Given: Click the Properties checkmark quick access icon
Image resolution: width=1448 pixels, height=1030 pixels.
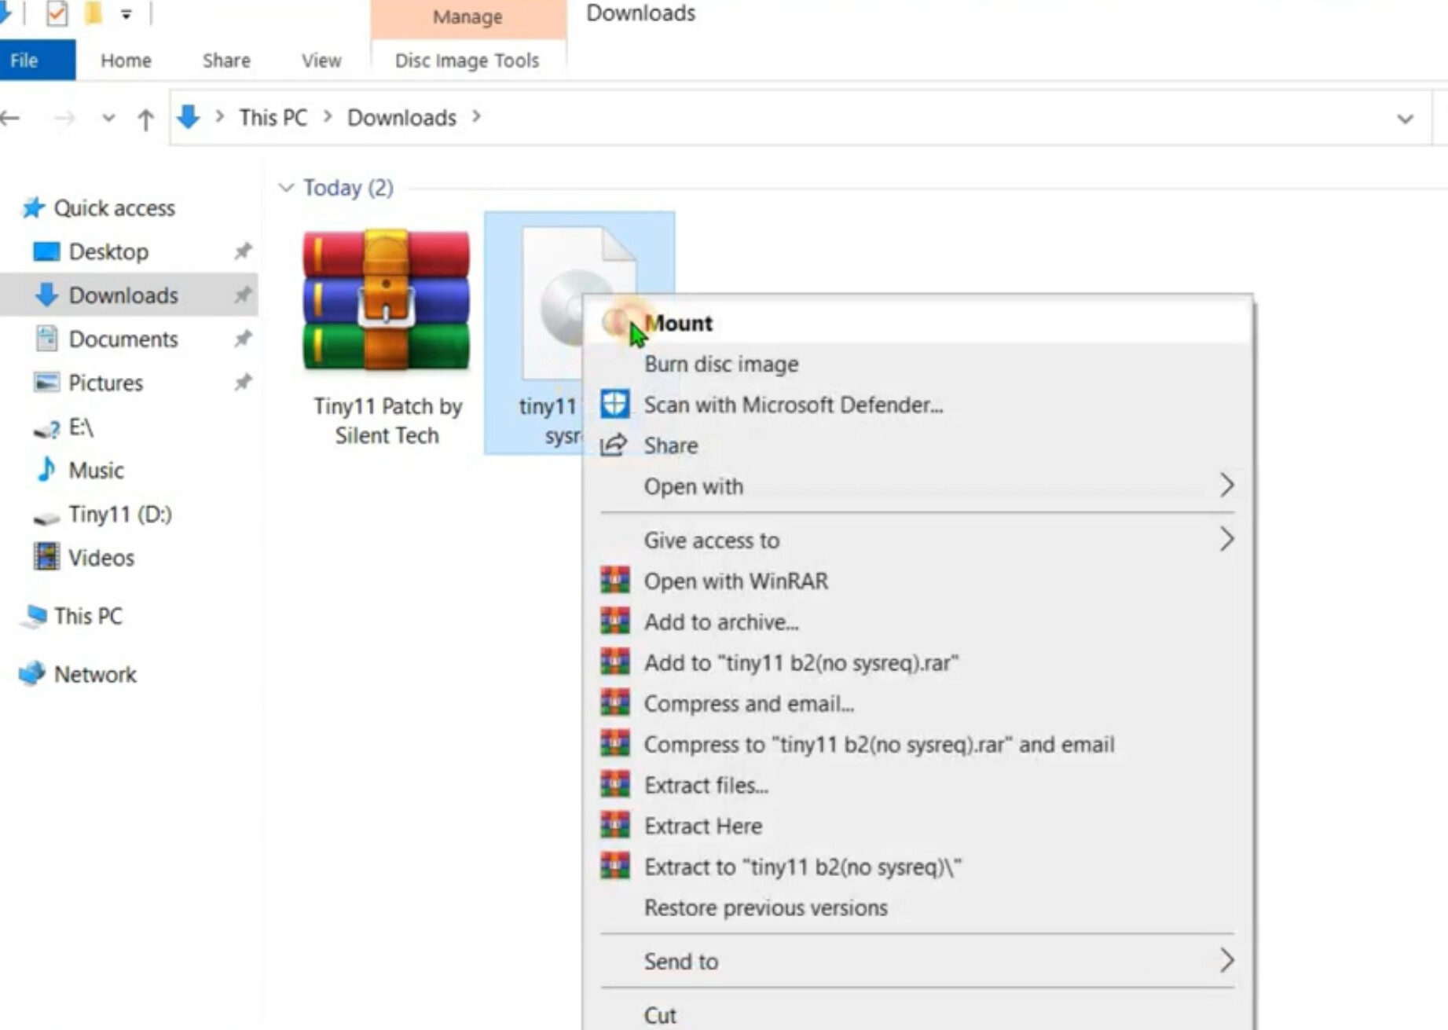Looking at the screenshot, I should tap(57, 14).
